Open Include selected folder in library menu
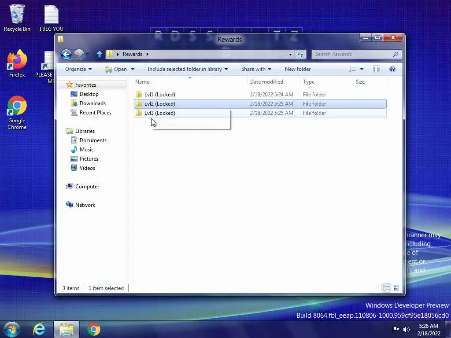 pos(188,69)
